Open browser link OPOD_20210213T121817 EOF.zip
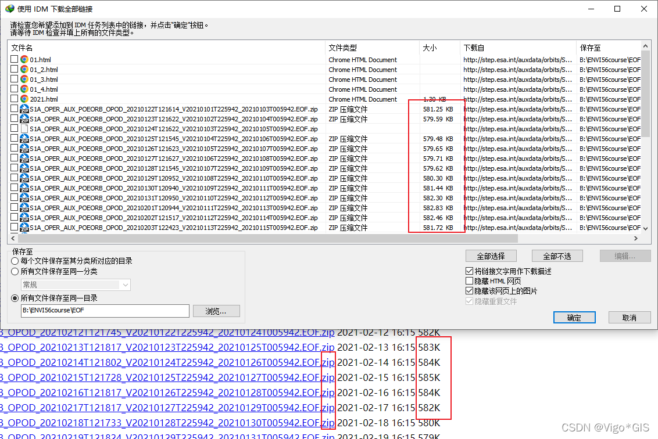The height and width of the screenshot is (439, 658). 167,347
